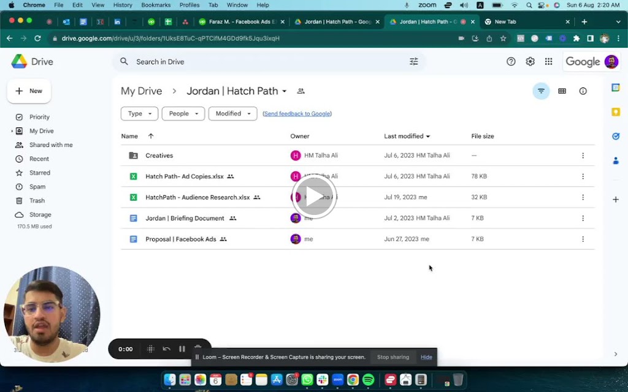Image resolution: width=628 pixels, height=392 pixels.
Task: Show folder details info icon
Action: (x=583, y=91)
